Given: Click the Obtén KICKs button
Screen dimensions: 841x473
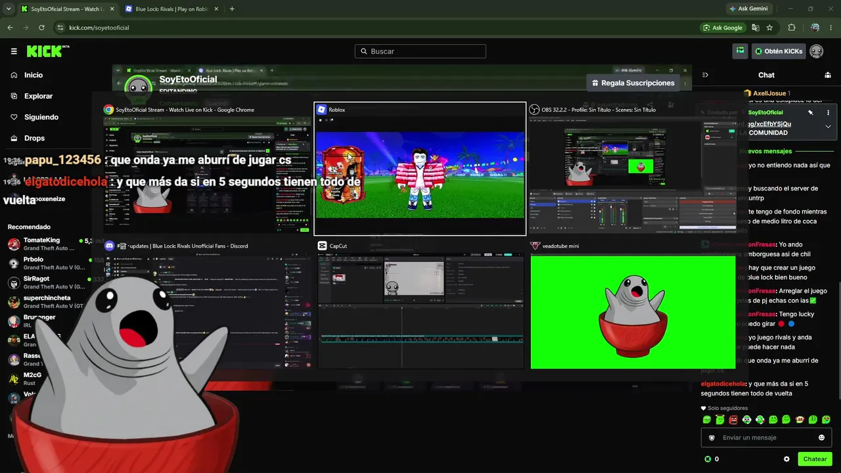Looking at the screenshot, I should pyautogui.click(x=779, y=51).
